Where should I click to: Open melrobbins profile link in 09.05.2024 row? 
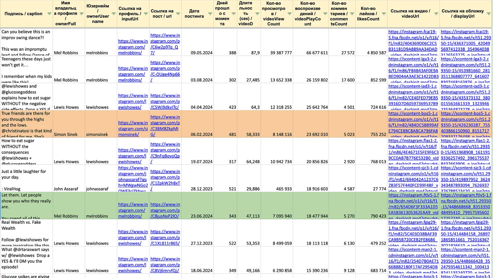[x=133, y=47]
